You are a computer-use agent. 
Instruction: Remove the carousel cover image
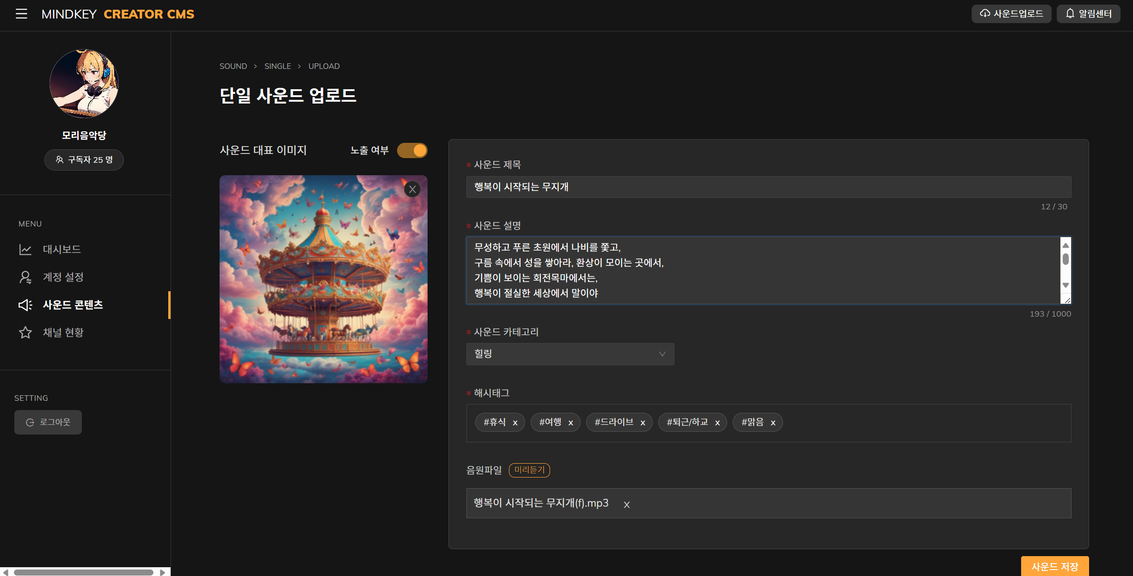(x=412, y=190)
